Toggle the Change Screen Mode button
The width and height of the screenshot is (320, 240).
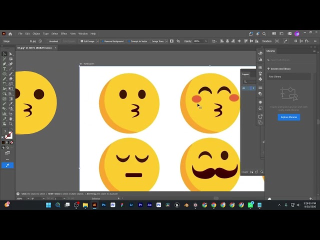point(7,153)
